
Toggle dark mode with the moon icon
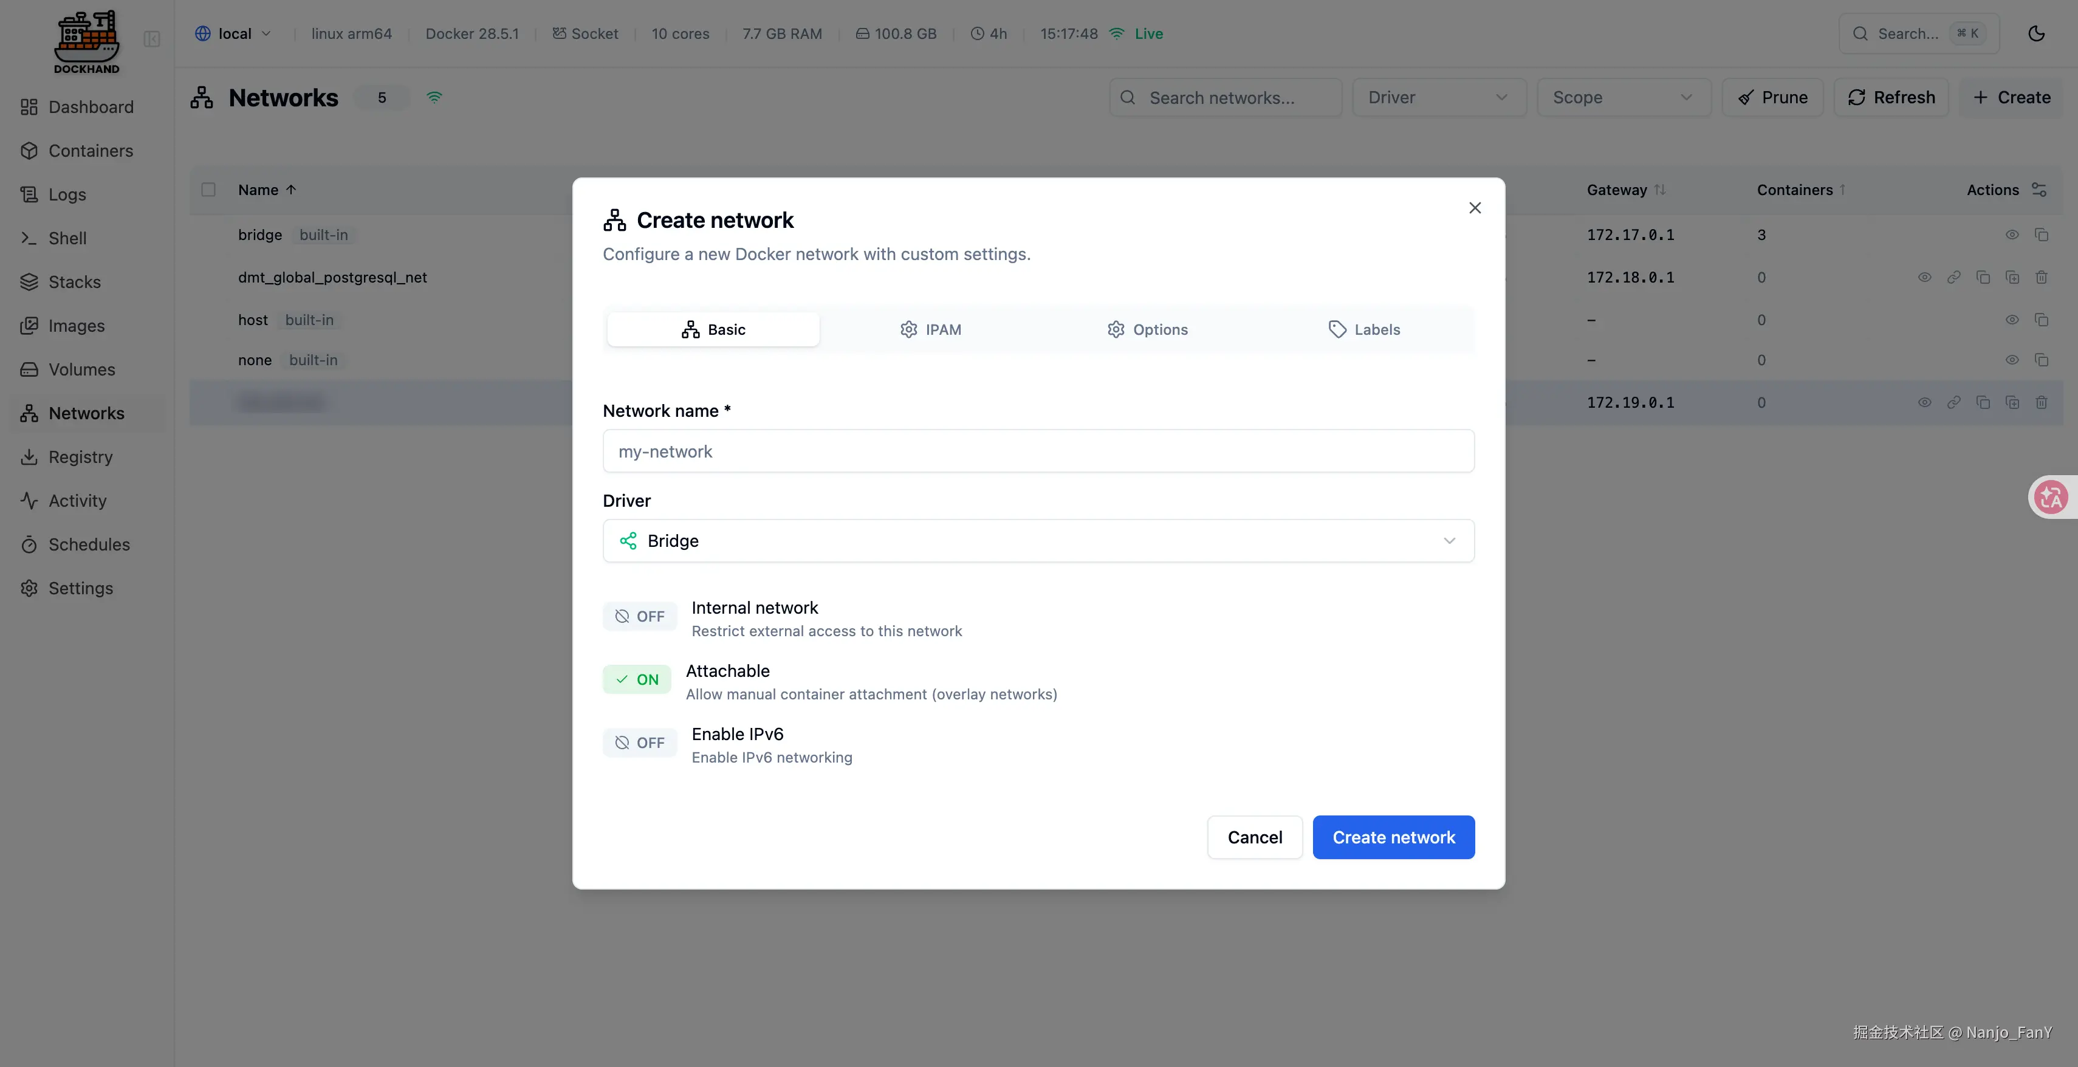click(x=2036, y=34)
